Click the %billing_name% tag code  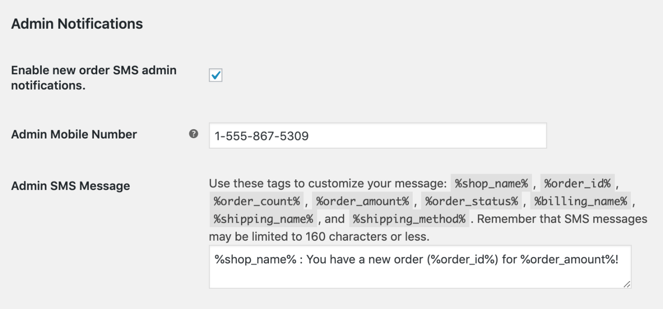point(581,202)
